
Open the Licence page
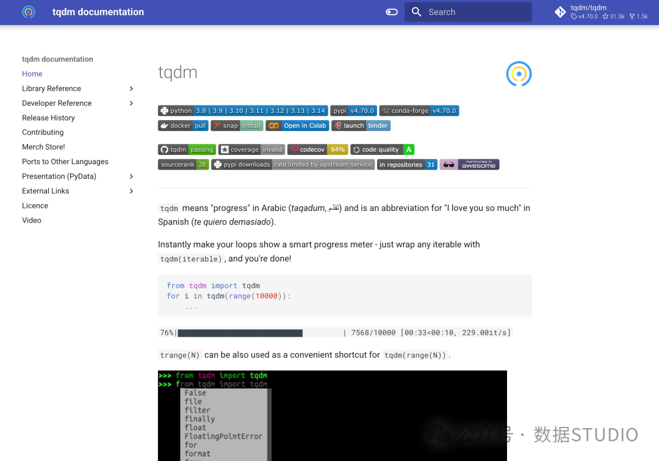[35, 205]
